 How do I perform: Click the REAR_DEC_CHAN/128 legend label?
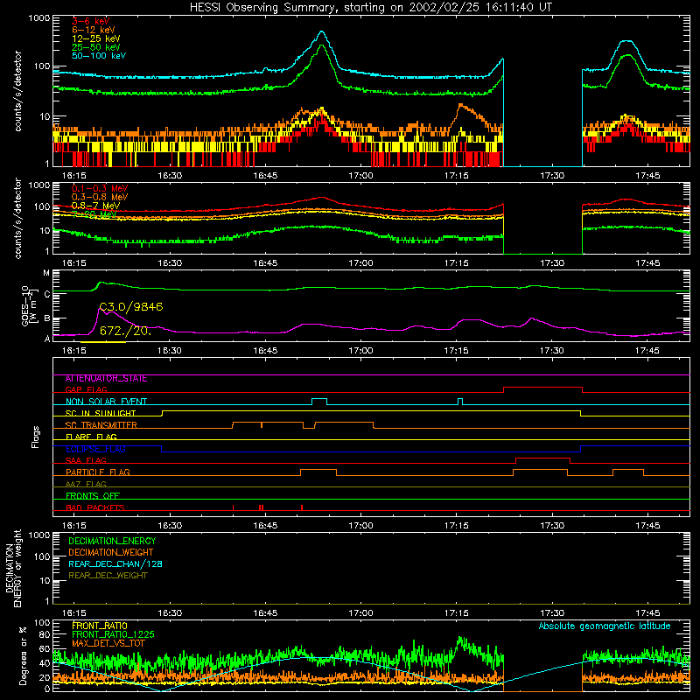pyautogui.click(x=115, y=563)
